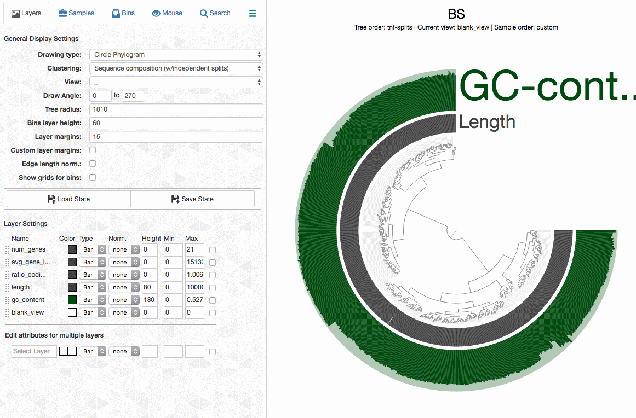636x418 pixels.
Task: Open the Search tab
Action: pos(215,13)
